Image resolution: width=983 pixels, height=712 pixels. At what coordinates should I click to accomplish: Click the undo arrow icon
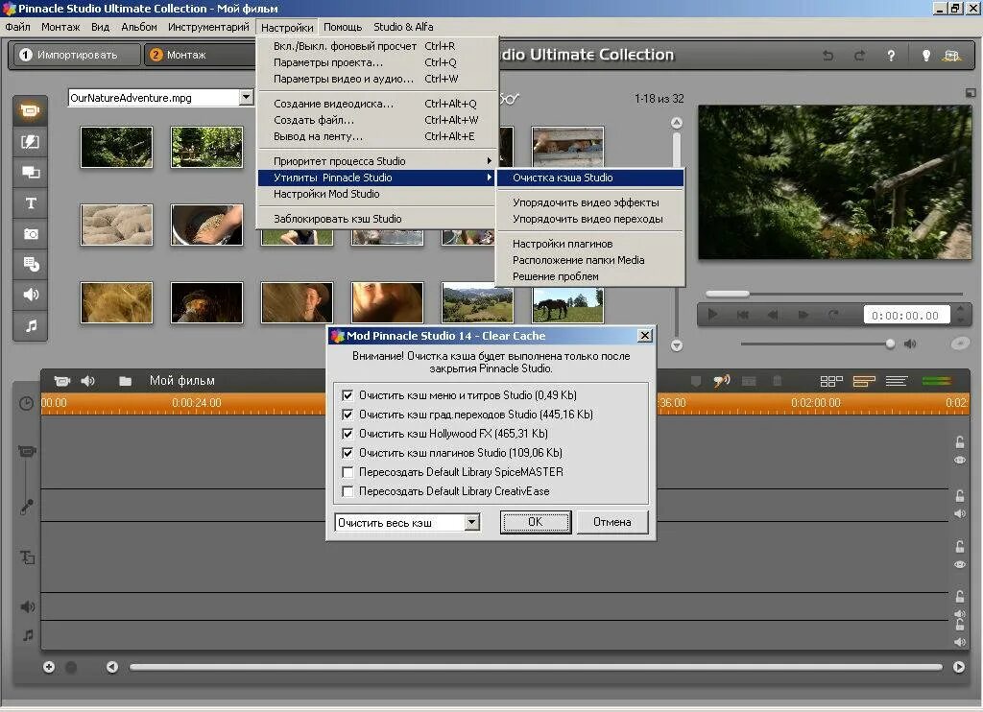point(827,55)
